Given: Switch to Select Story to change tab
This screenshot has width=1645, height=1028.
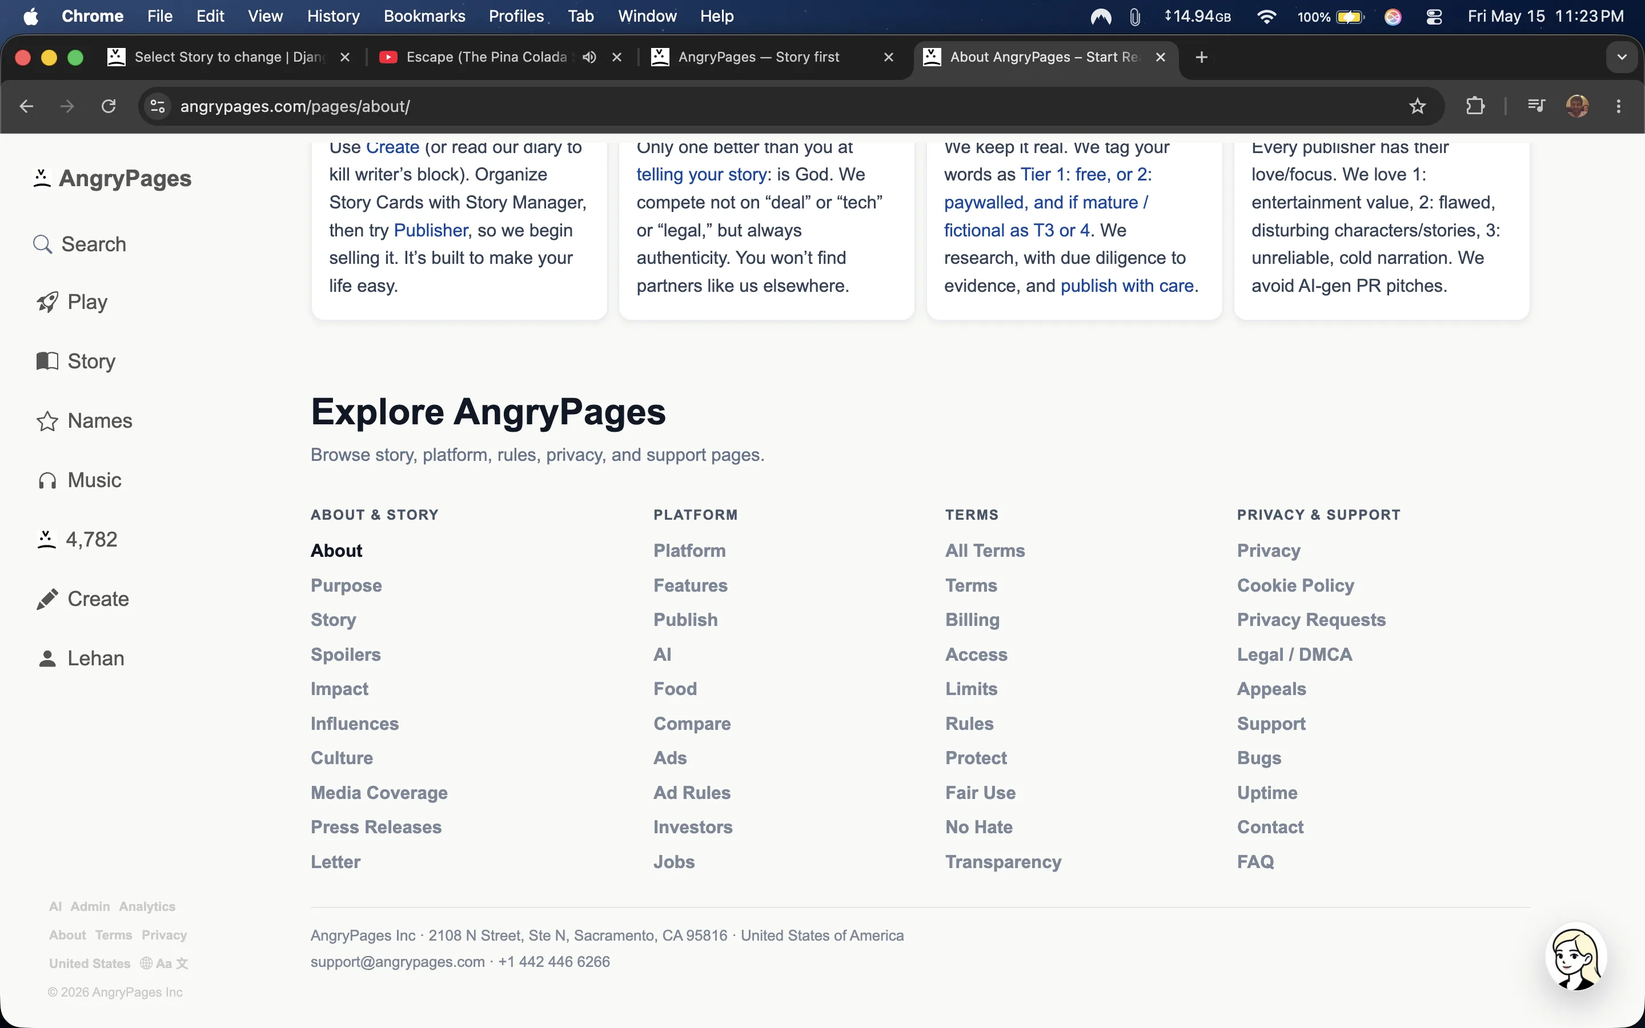Looking at the screenshot, I should [229, 57].
